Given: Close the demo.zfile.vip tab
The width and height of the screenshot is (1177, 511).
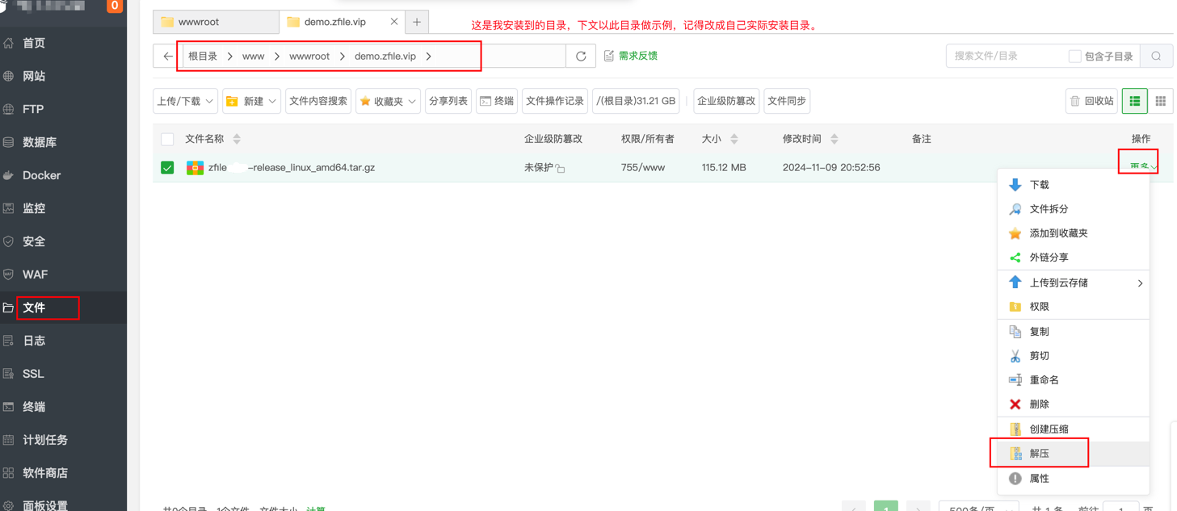Looking at the screenshot, I should (x=394, y=22).
